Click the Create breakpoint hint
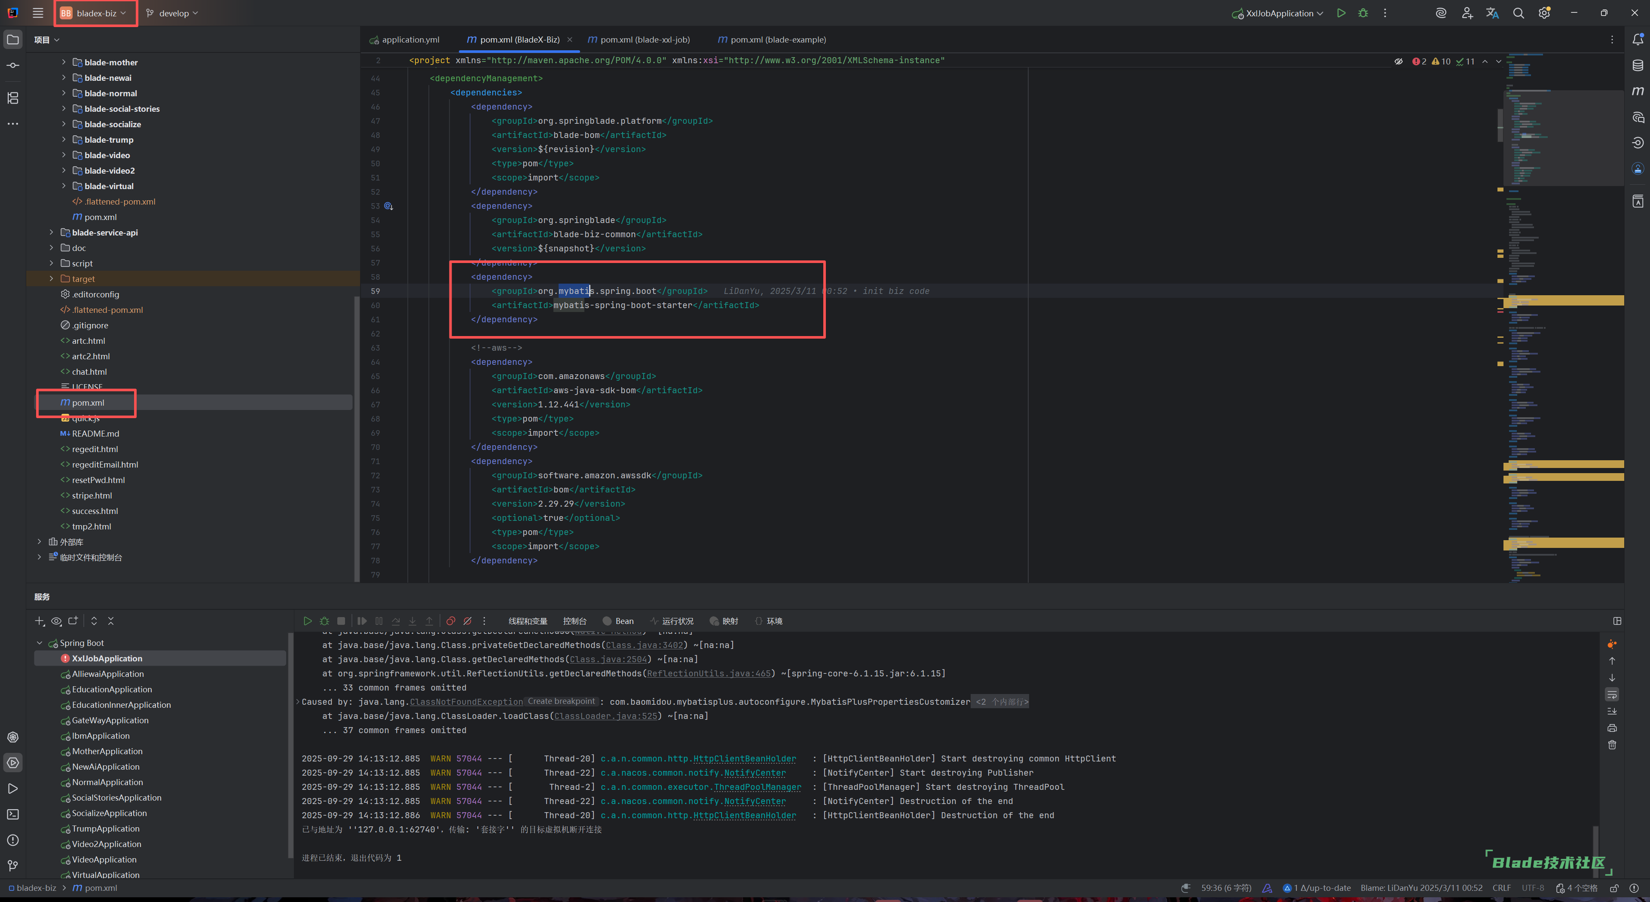The image size is (1650, 902). coord(561,701)
